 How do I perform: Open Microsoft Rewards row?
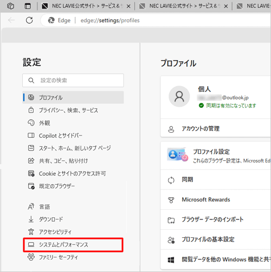(x=216, y=200)
